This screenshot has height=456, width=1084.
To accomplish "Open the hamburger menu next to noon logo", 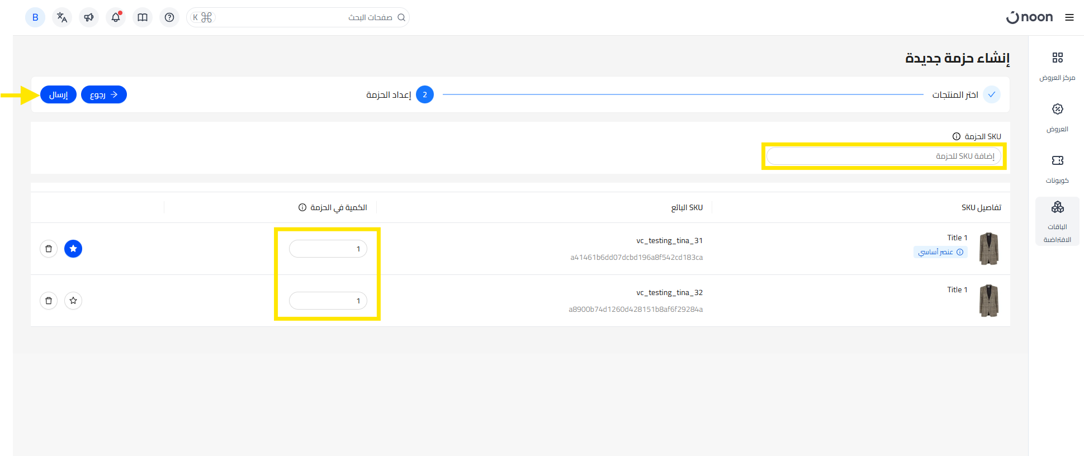I will [x=1069, y=17].
